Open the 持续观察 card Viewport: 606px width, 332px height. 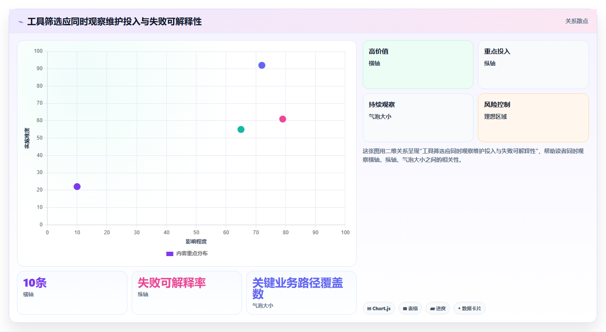(x=418, y=118)
